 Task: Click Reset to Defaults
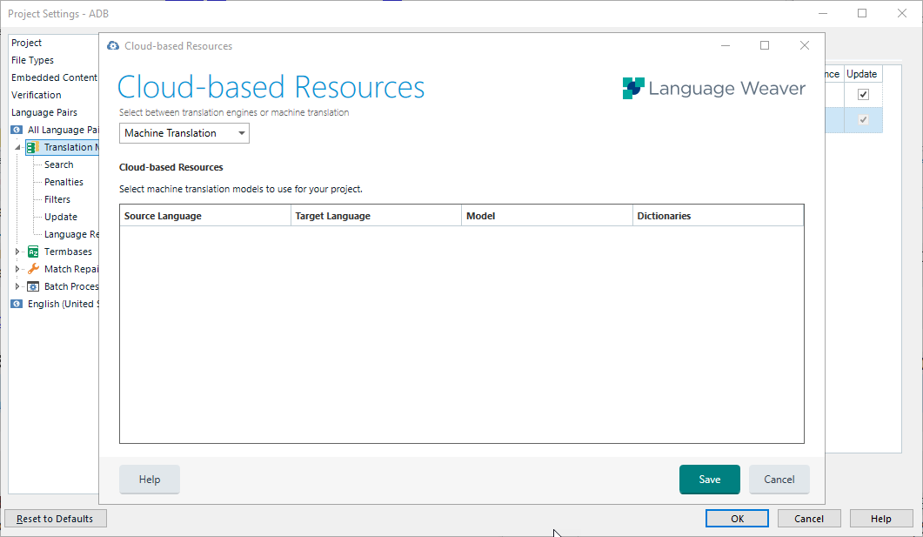pos(55,518)
